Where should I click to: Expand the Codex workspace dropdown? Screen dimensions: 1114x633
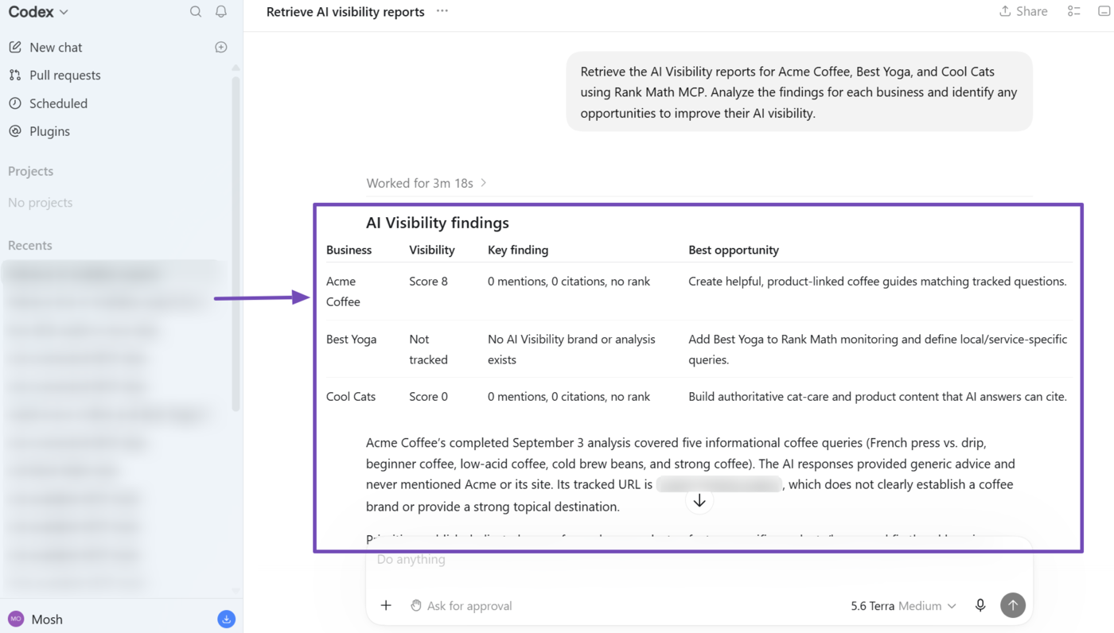tap(38, 12)
